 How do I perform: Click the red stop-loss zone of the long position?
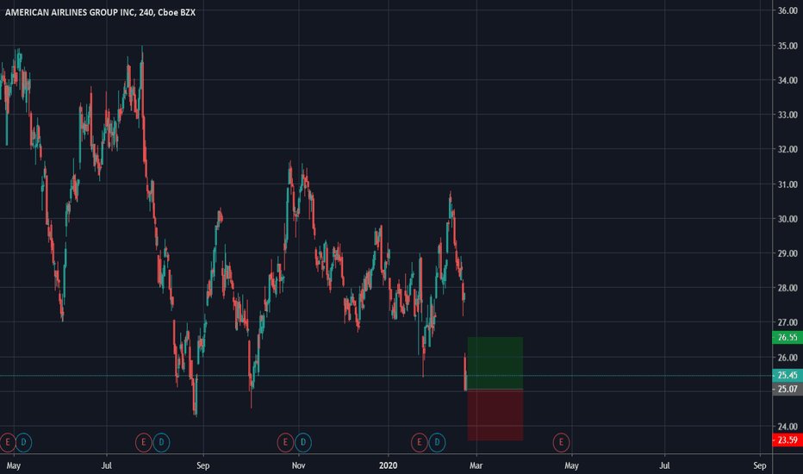[x=495, y=415]
